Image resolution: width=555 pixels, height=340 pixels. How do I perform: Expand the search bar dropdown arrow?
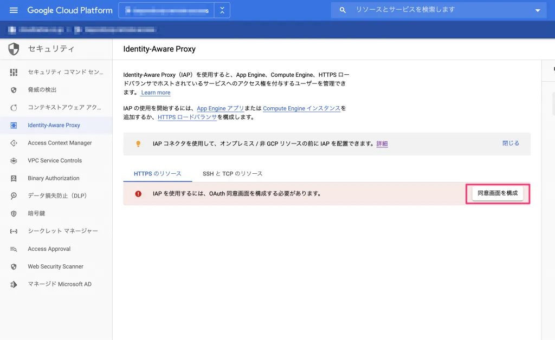[x=537, y=10]
